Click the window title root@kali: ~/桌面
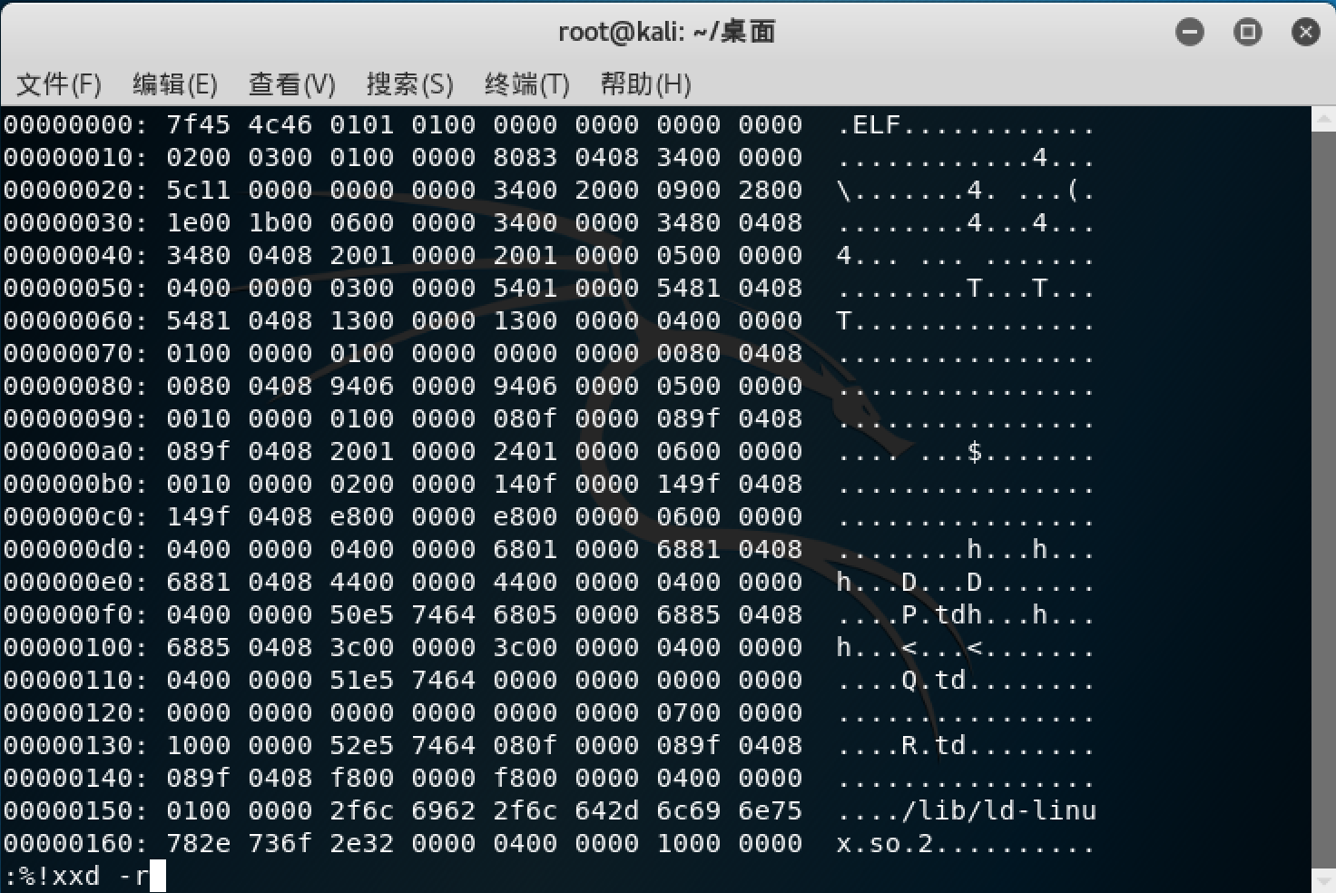This screenshot has height=893, width=1336. point(667,33)
